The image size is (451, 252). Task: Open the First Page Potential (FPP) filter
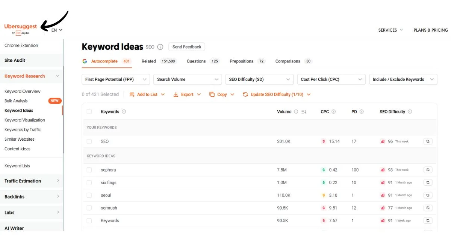(116, 79)
